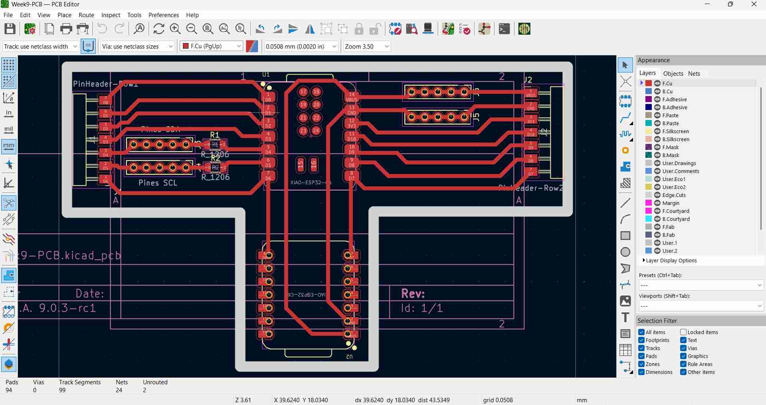Open the Track width dropdown
This screenshot has height=405, width=766.
(40, 46)
